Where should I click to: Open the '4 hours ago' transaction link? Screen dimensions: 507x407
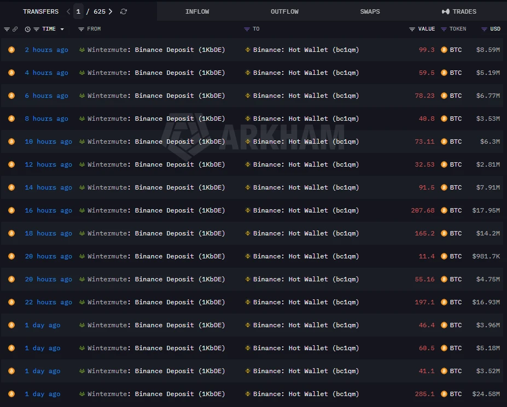coord(46,73)
